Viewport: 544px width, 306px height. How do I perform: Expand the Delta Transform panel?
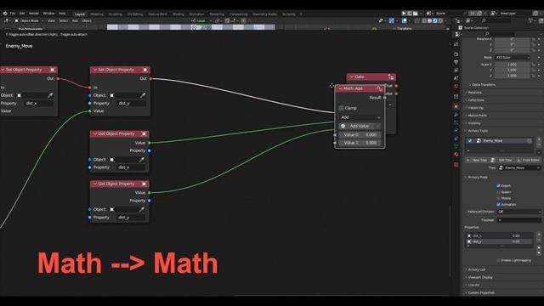pyautogui.click(x=483, y=85)
